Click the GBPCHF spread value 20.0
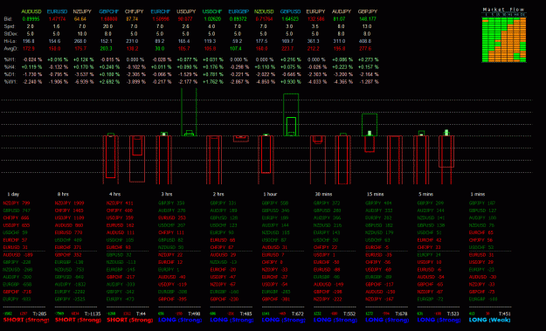The width and height of the screenshot is (546, 331). coord(108,26)
